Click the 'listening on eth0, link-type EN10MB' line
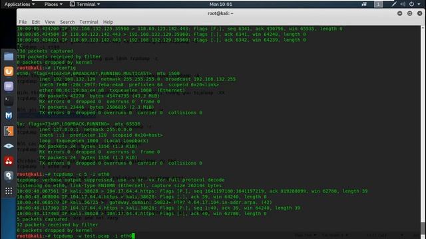426x239 pixels. (x=119, y=185)
